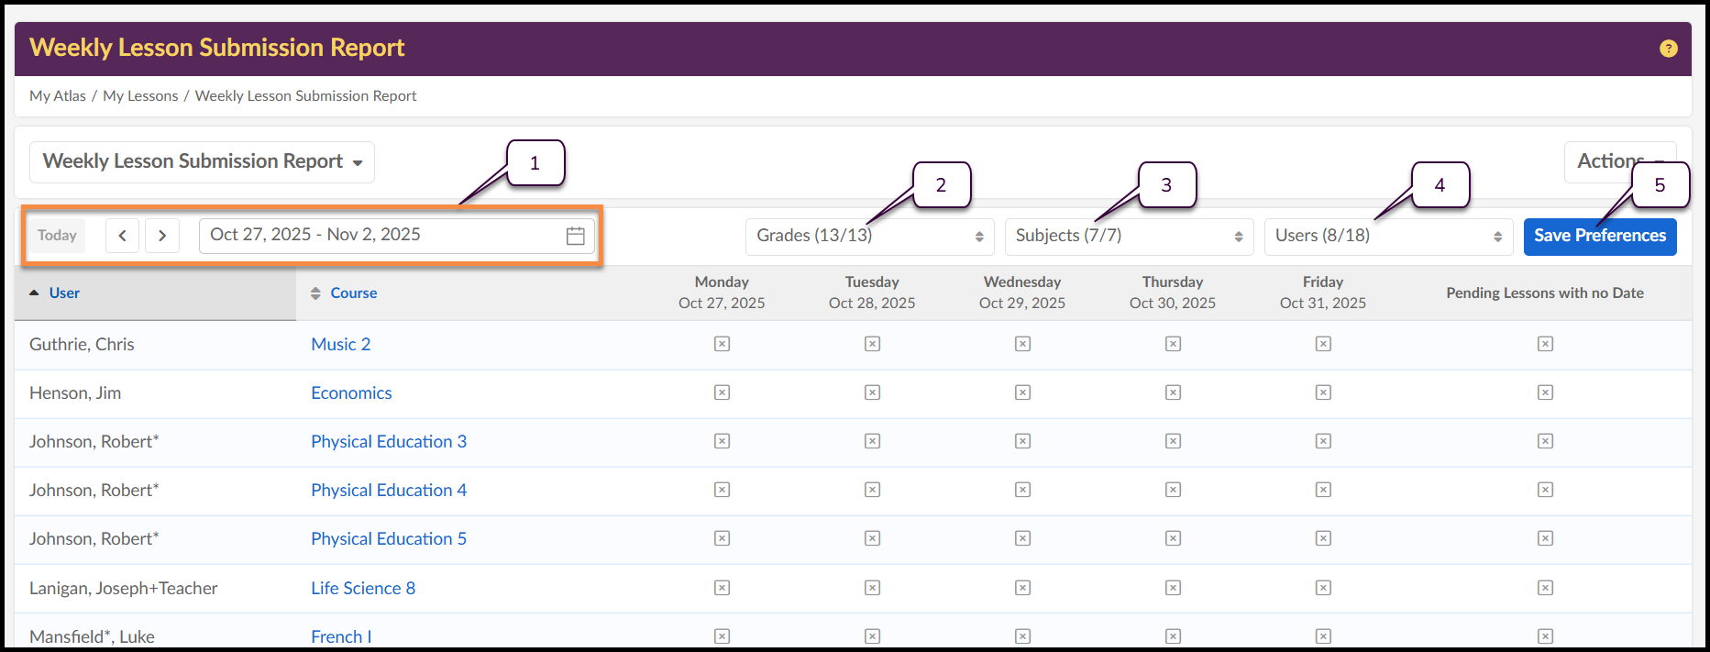This screenshot has height=652, width=1710.
Task: Navigate to My Lessons breadcrumb
Action: click(x=140, y=96)
